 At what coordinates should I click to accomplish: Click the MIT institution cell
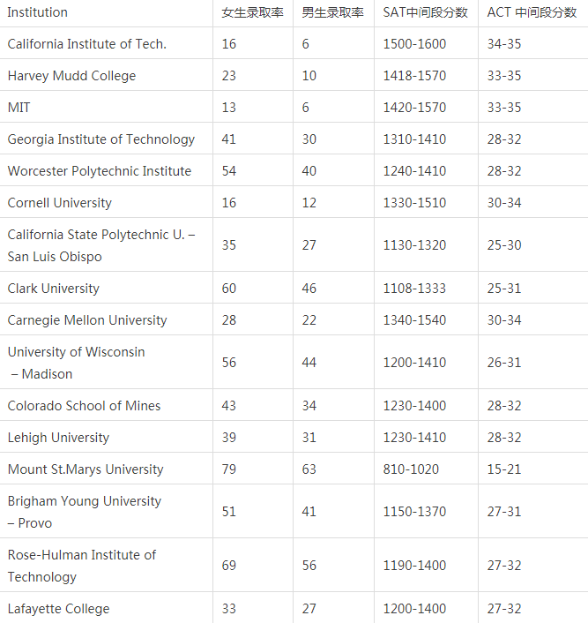(19, 108)
